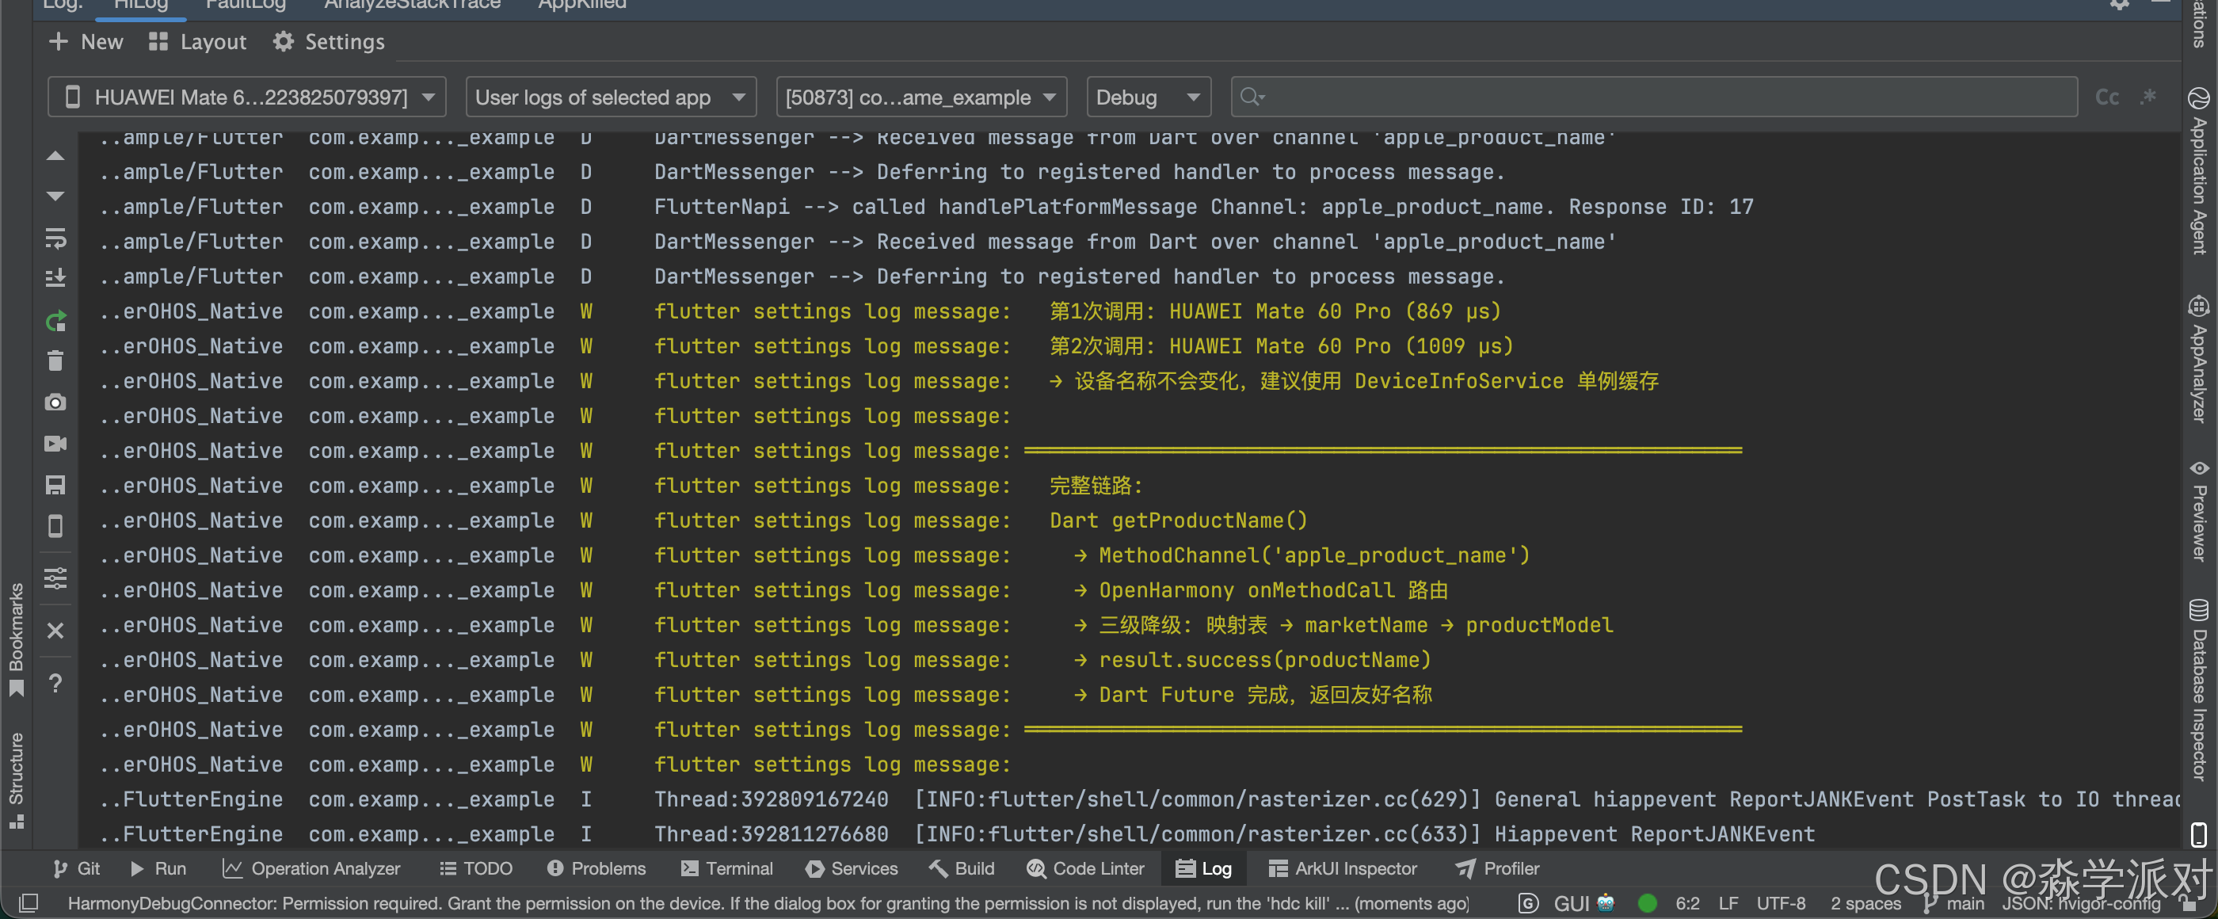Expand the User logs of selected app dropdown

[x=610, y=97]
